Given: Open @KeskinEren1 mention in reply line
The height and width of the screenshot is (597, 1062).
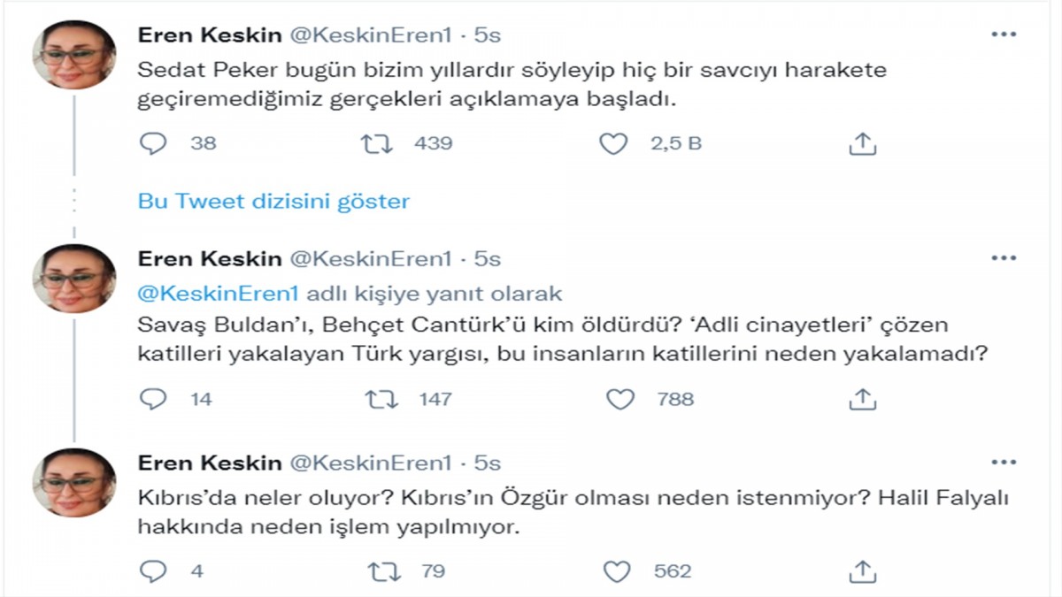Looking at the screenshot, I should click(219, 293).
